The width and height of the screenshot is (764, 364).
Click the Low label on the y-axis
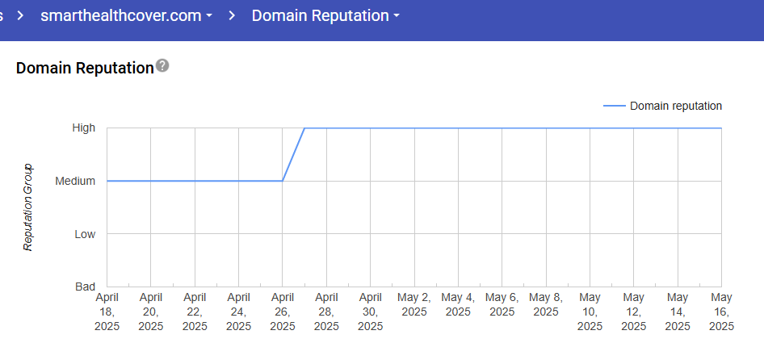85,234
